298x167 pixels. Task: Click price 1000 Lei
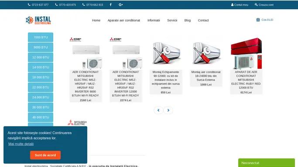click(x=206, y=85)
